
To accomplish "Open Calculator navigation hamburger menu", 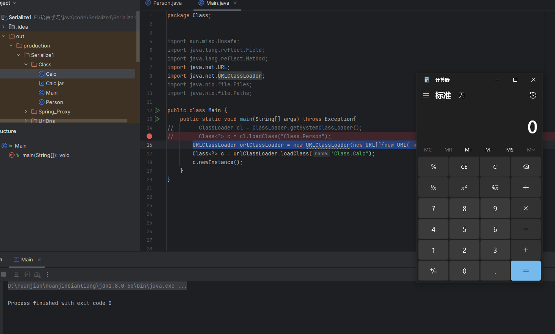I will coord(426,95).
